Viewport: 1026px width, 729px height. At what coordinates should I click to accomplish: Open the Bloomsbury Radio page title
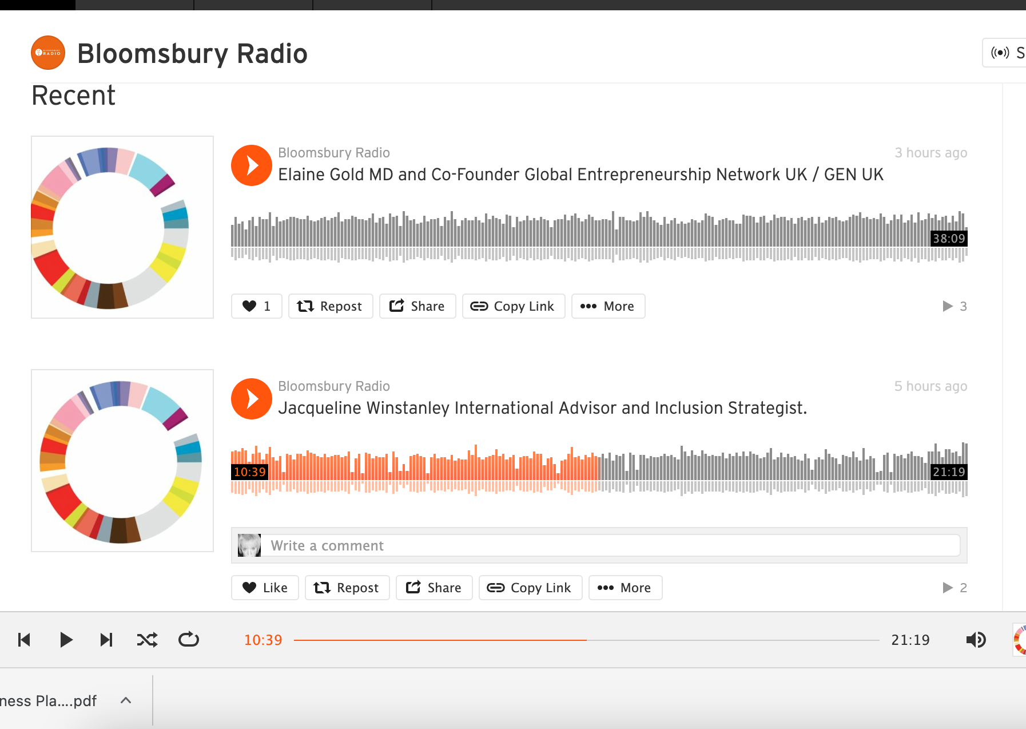coord(192,54)
